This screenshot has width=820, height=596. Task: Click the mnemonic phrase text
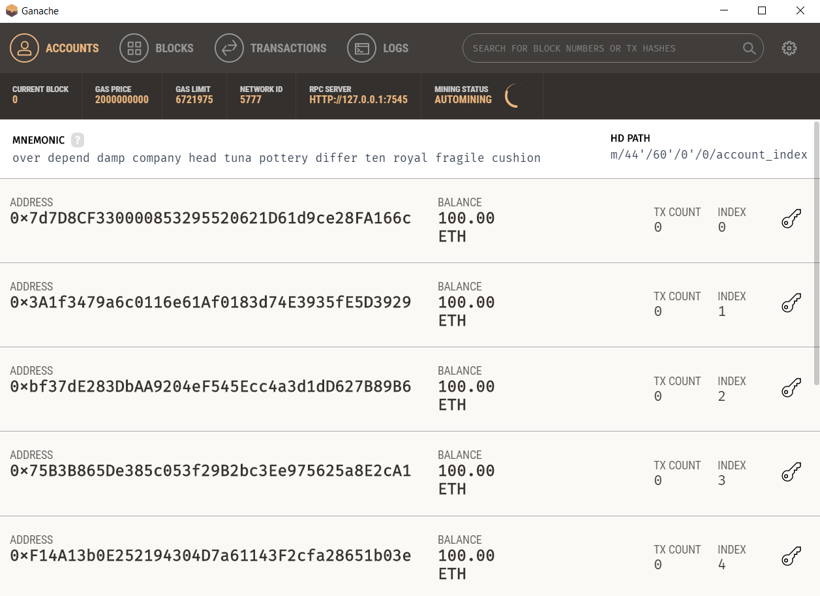pos(277,158)
